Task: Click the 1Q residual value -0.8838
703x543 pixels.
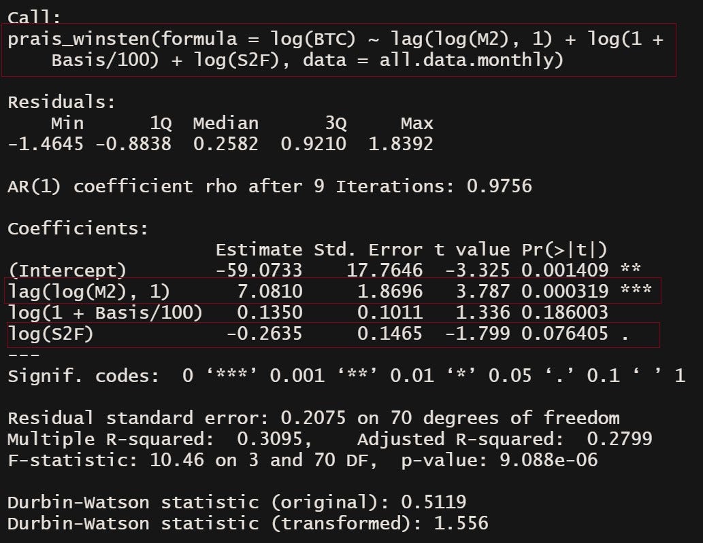Action: tap(133, 144)
